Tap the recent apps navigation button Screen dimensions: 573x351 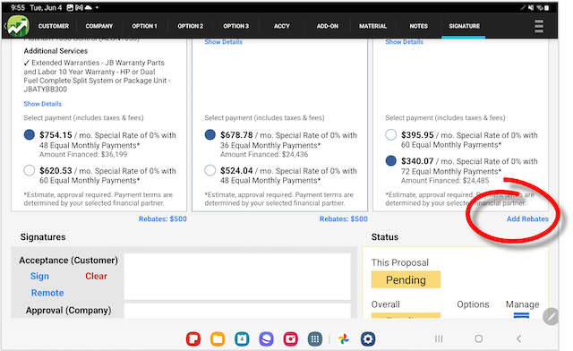tap(439, 339)
